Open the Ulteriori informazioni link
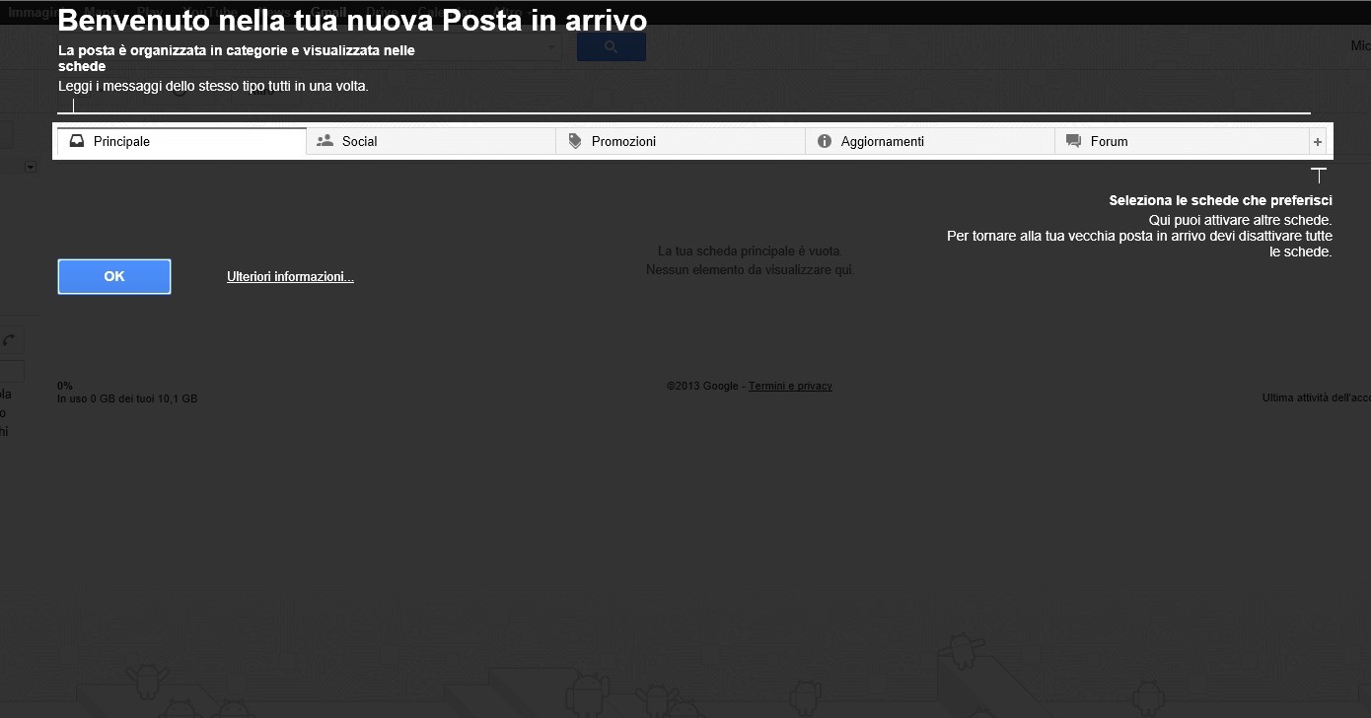Screen dimensions: 1371x718 (x=290, y=277)
